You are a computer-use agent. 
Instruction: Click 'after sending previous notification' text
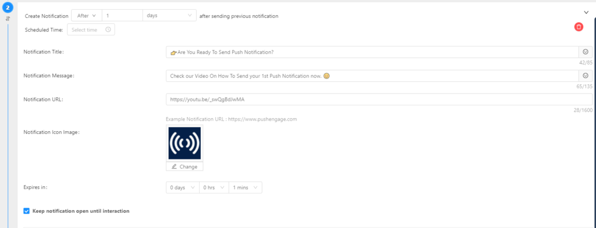(239, 16)
